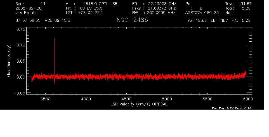Click y-axis tick label 0.00
The image size is (269, 137).
[x=21, y=77]
